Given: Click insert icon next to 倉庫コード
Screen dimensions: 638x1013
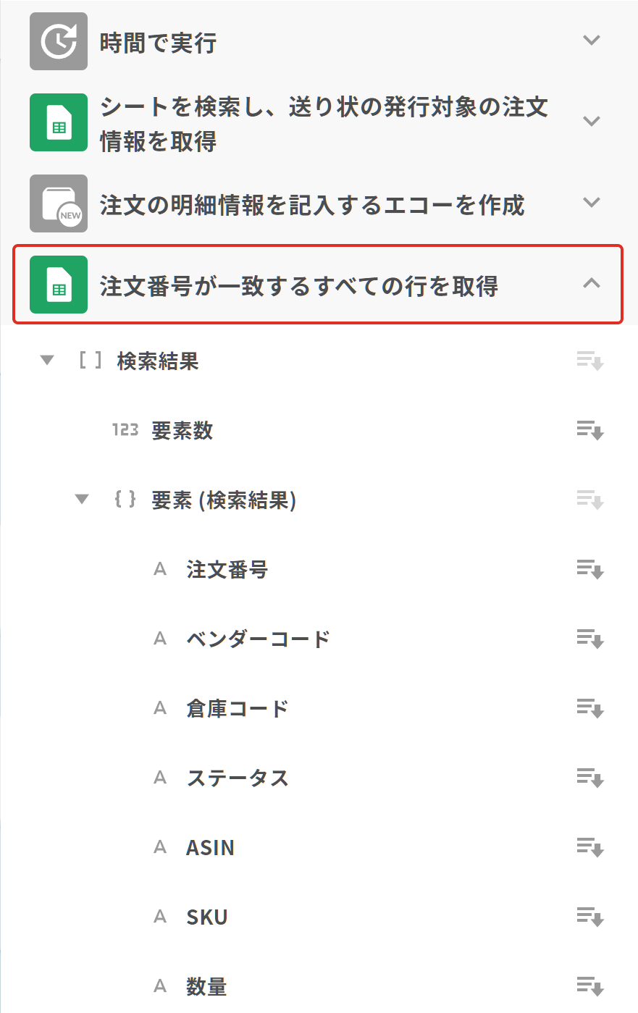Looking at the screenshot, I should (590, 708).
